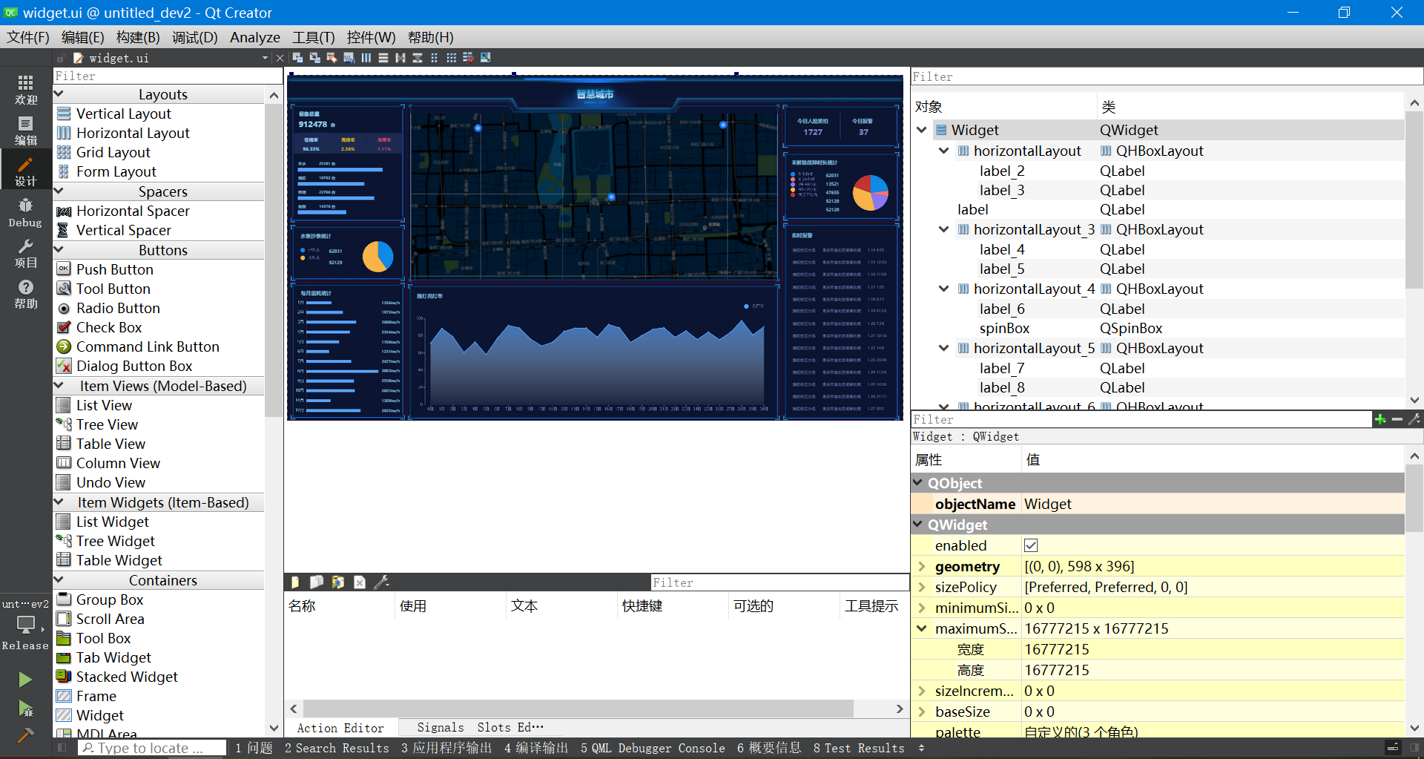1424x759 pixels.
Task: Click the Break Layout toolbar icon
Action: tap(468, 58)
